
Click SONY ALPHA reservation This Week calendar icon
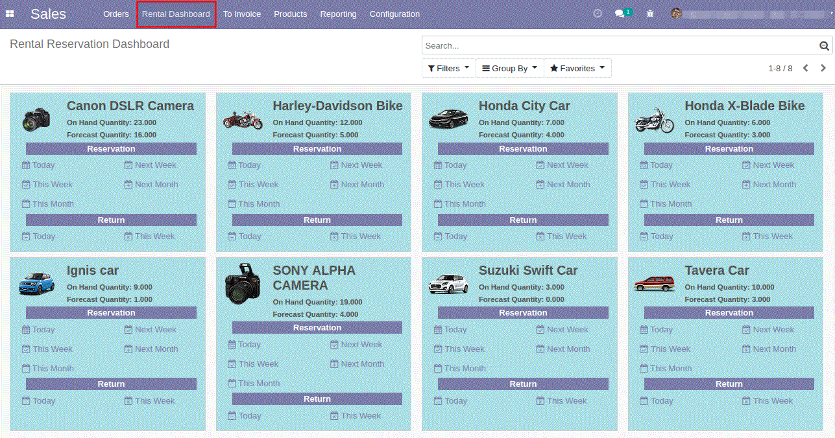[x=232, y=364]
